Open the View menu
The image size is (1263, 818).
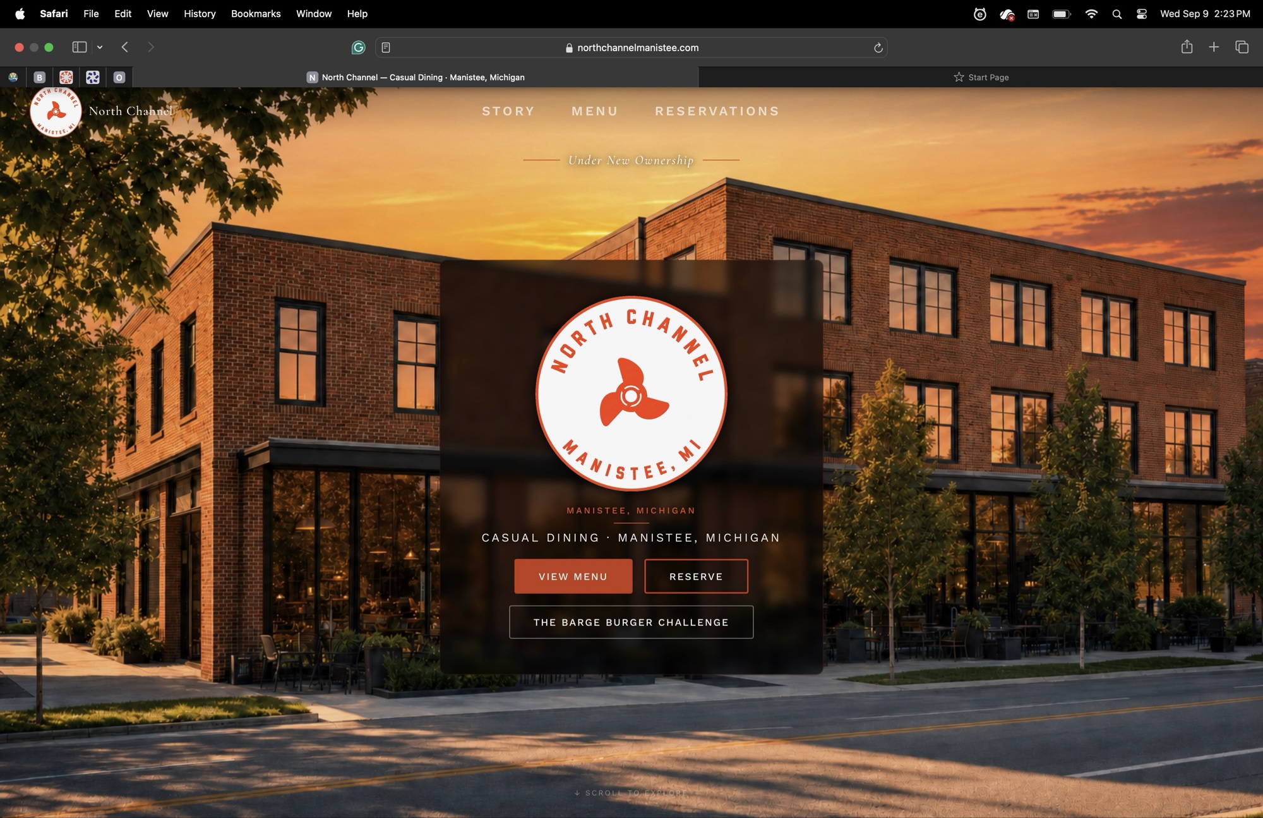coord(157,14)
